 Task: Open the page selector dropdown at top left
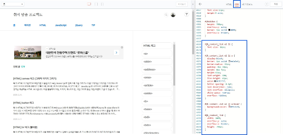13,4
